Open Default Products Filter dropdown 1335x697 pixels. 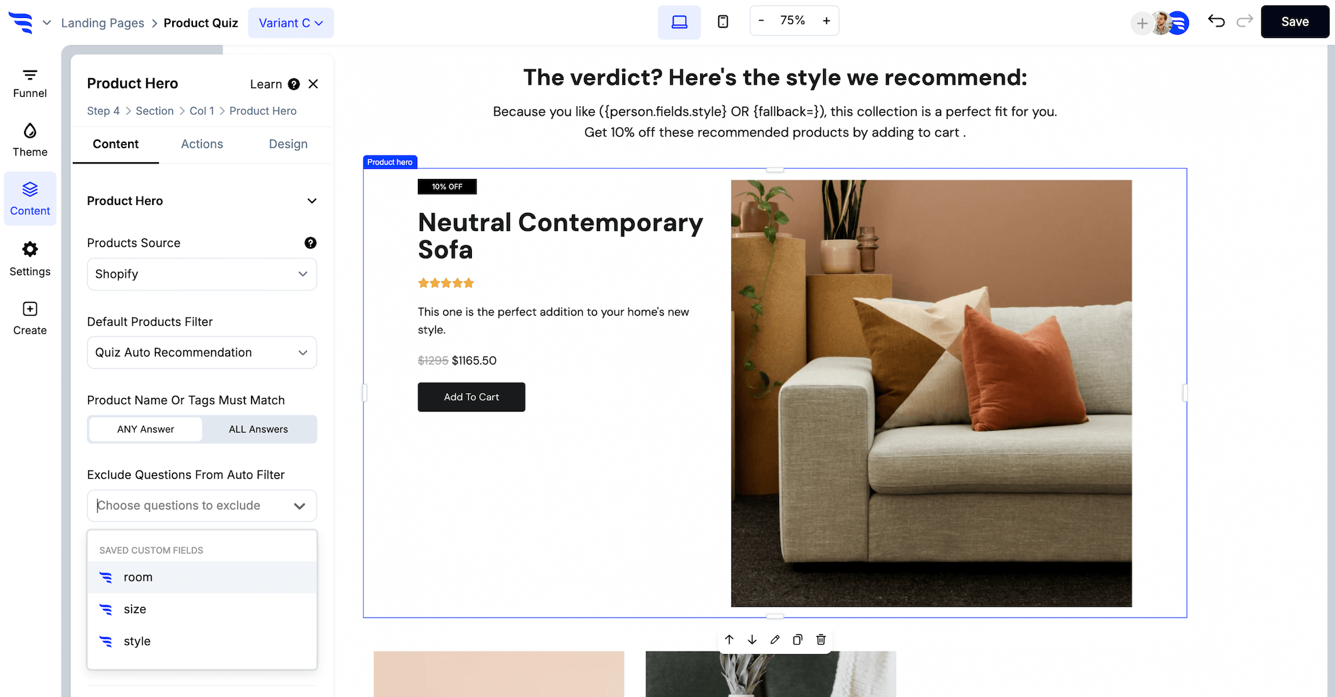(x=202, y=353)
